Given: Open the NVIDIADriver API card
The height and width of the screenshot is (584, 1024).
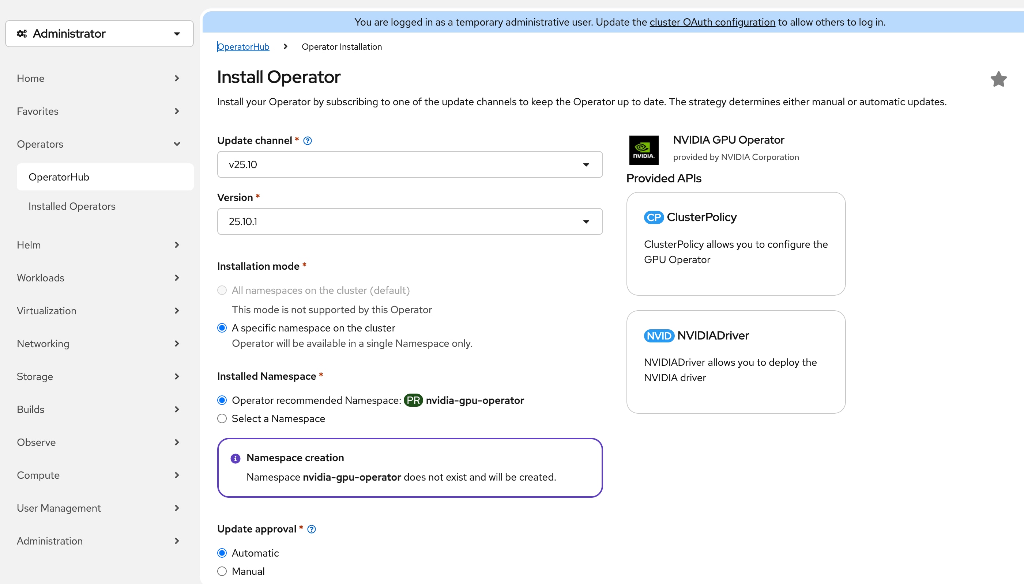Looking at the screenshot, I should point(735,362).
